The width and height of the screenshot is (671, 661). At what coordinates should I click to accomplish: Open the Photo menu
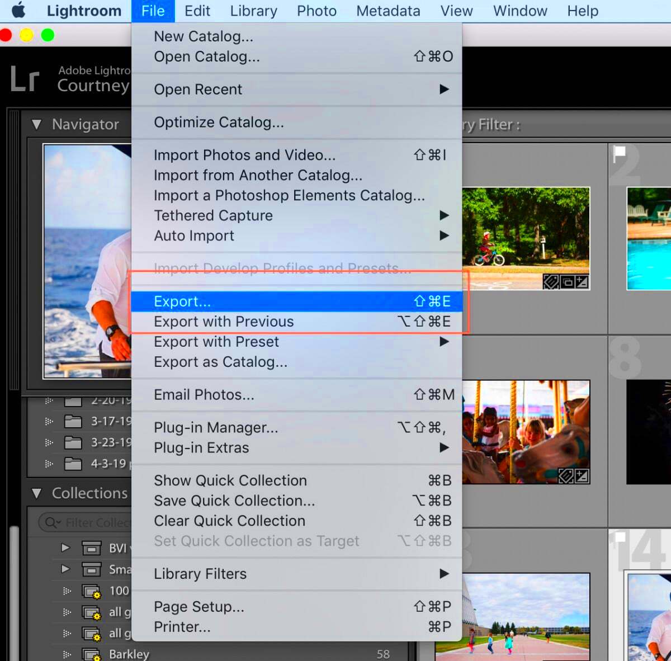316,11
